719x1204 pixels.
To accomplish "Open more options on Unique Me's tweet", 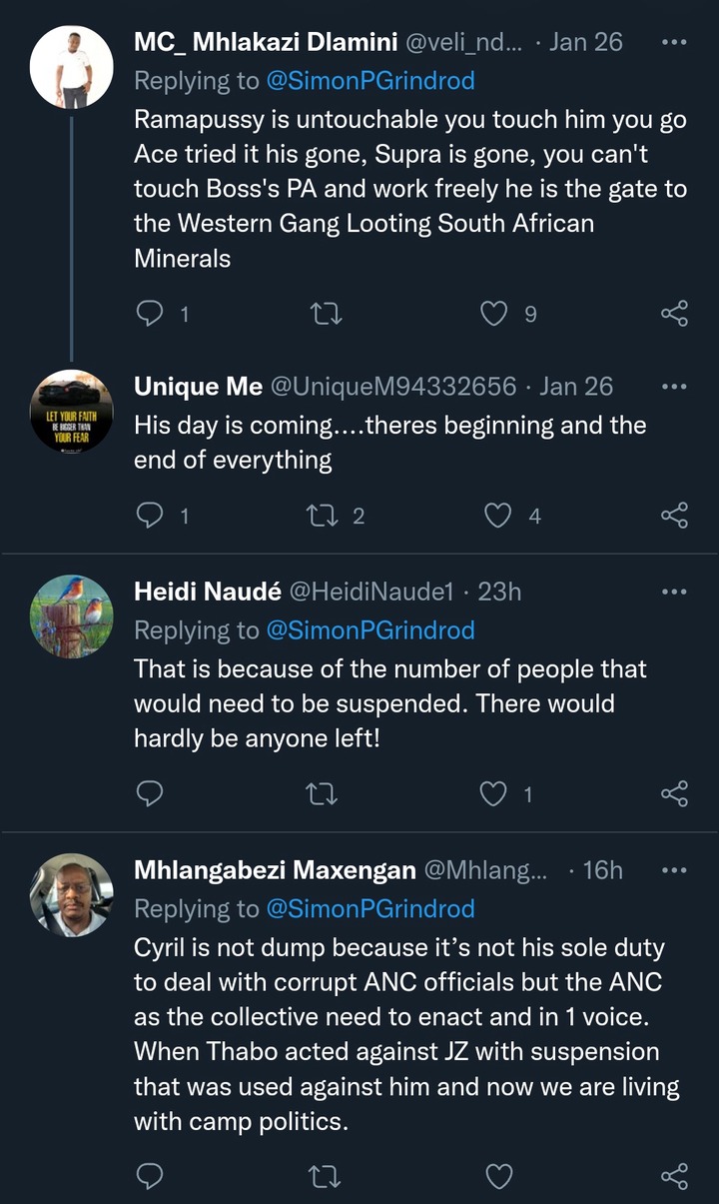I will (675, 387).
